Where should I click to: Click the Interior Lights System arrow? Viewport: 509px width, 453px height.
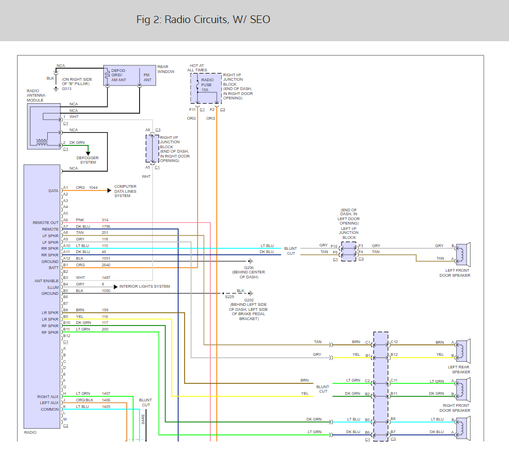click(x=115, y=287)
